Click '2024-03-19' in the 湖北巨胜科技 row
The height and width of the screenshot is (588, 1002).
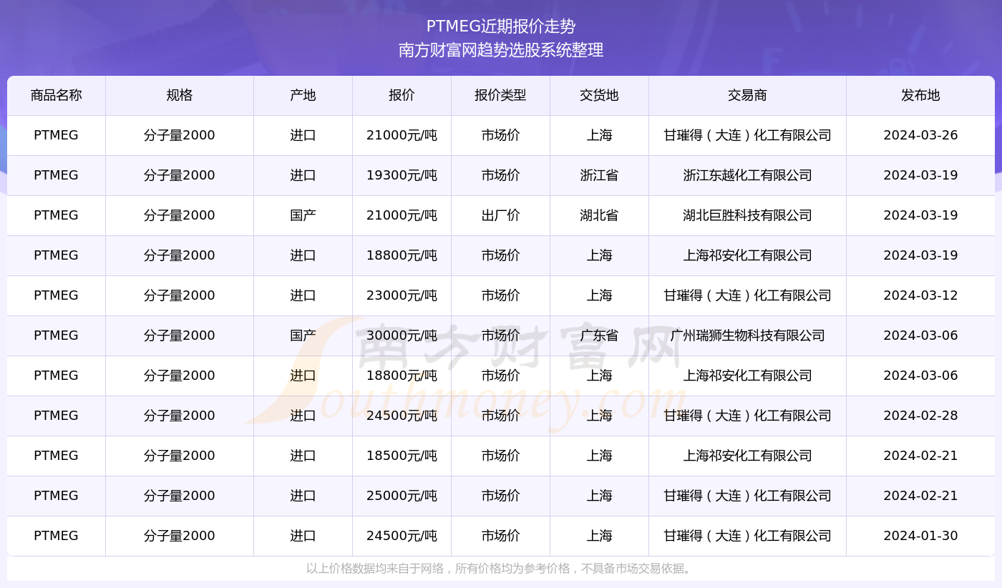[920, 215]
